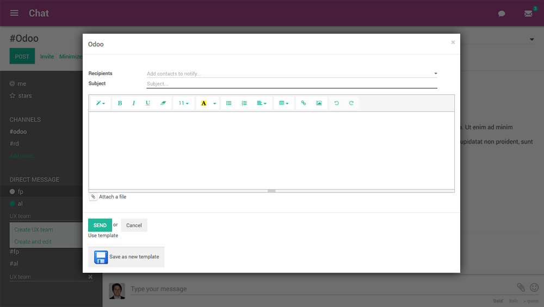This screenshot has height=307, width=544.
Task: Toggle bold formatting
Action: [x=120, y=103]
